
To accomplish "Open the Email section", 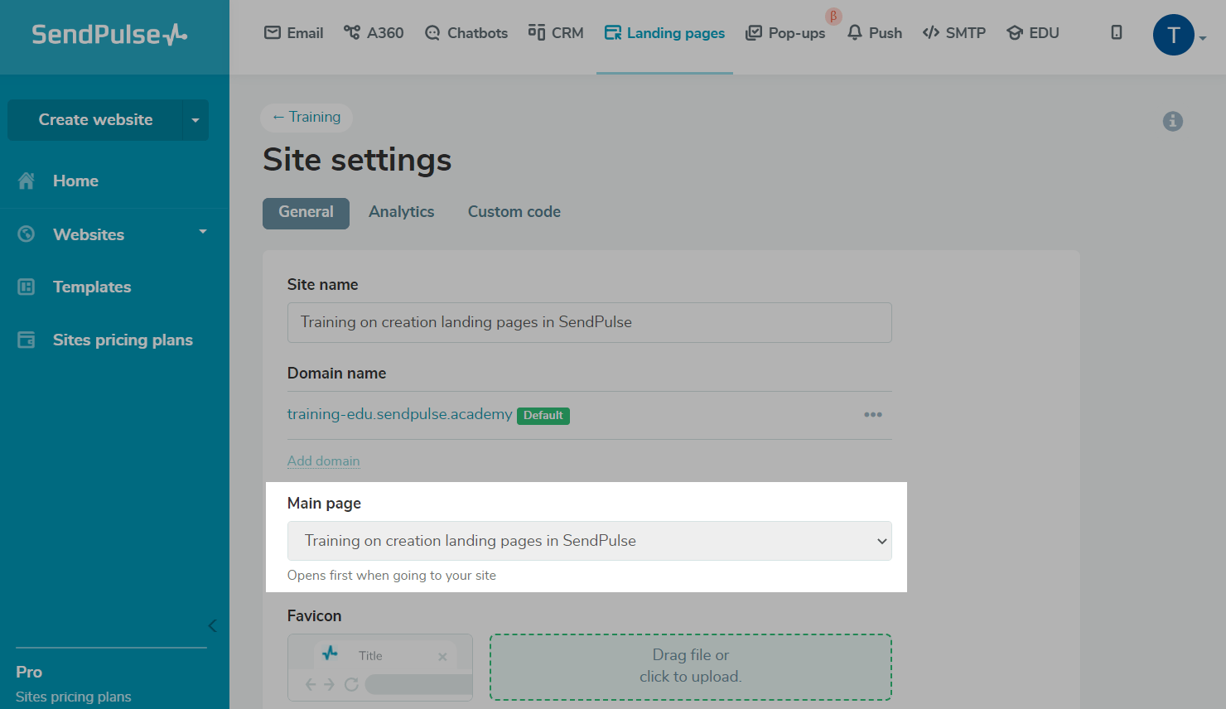I will pyautogui.click(x=293, y=33).
